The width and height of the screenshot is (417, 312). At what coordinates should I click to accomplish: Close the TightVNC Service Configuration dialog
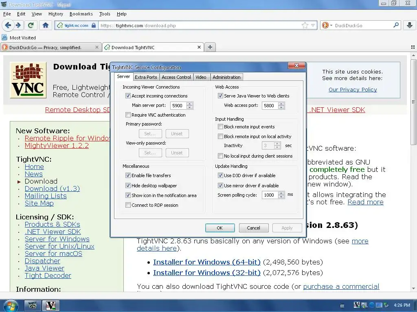[296, 65]
